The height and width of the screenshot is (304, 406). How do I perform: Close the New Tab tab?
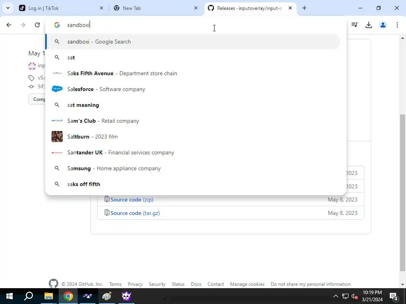click(x=196, y=8)
